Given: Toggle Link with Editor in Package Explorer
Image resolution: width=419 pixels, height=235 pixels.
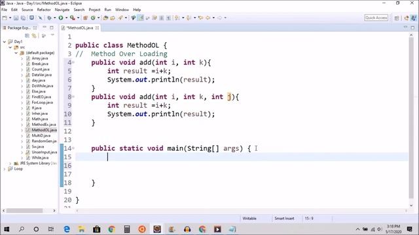Looking at the screenshot, I should tap(34, 35).
